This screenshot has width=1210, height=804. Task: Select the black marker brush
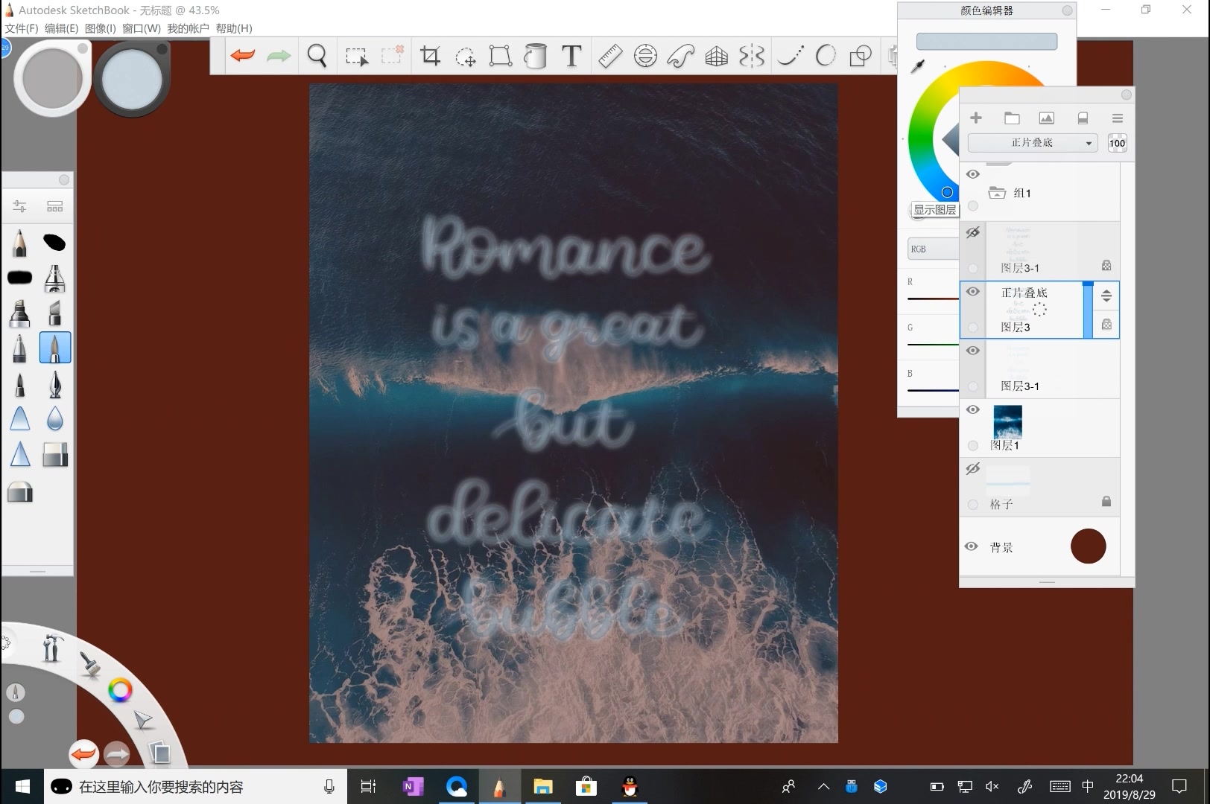[x=19, y=278]
